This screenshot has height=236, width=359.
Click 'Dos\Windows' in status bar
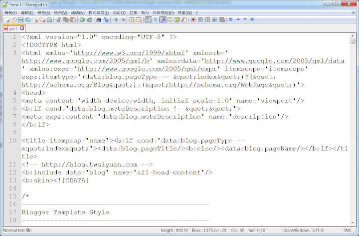(x=296, y=231)
